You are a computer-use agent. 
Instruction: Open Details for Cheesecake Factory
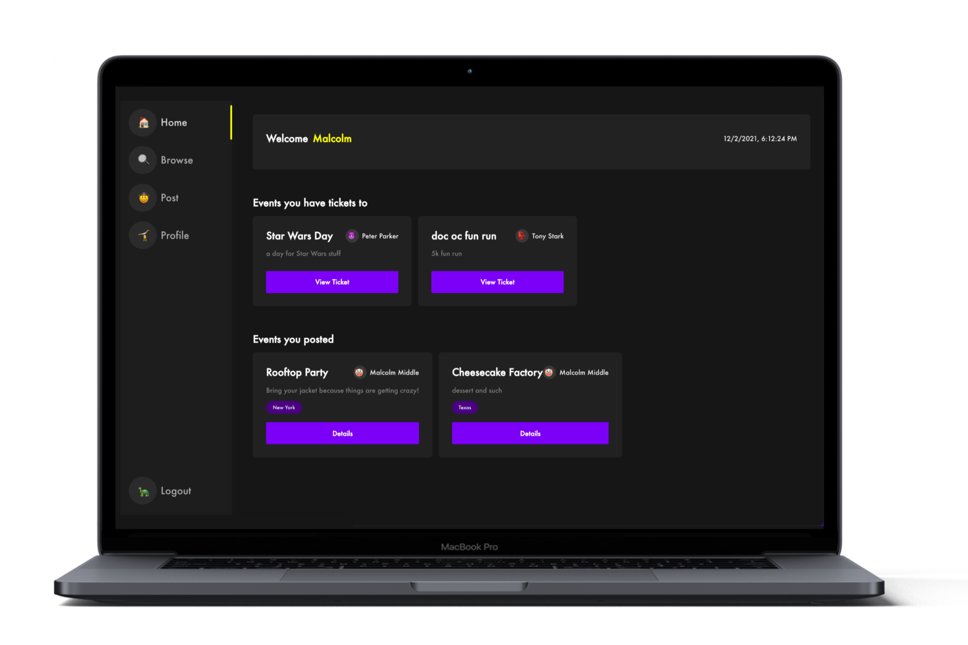tap(530, 434)
